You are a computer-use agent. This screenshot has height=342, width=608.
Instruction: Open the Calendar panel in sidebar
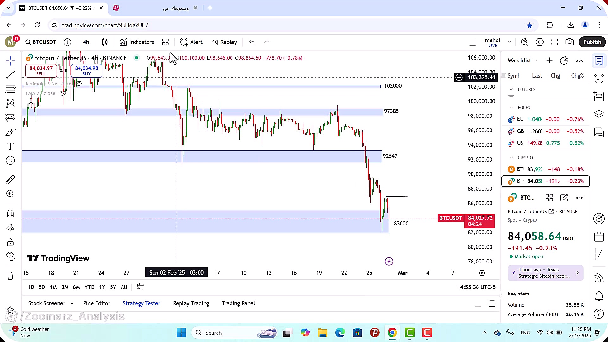click(x=599, y=236)
